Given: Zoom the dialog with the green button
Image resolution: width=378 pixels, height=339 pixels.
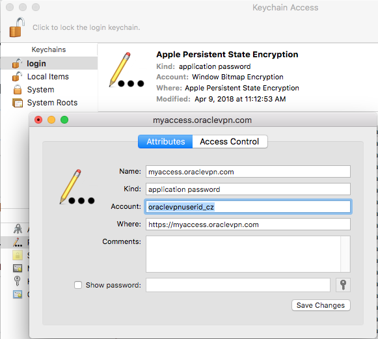Looking at the screenshot, I should pos(64,120).
